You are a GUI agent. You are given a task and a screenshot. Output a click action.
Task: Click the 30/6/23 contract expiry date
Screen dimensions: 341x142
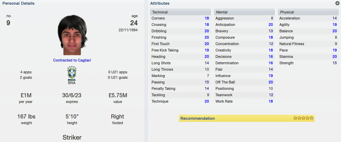click(x=72, y=95)
